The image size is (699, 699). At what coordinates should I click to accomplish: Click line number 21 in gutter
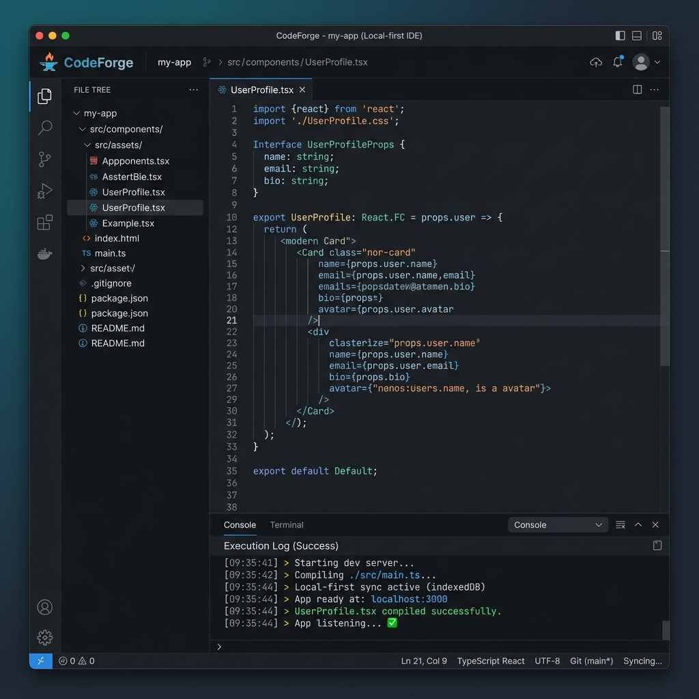(x=231, y=320)
